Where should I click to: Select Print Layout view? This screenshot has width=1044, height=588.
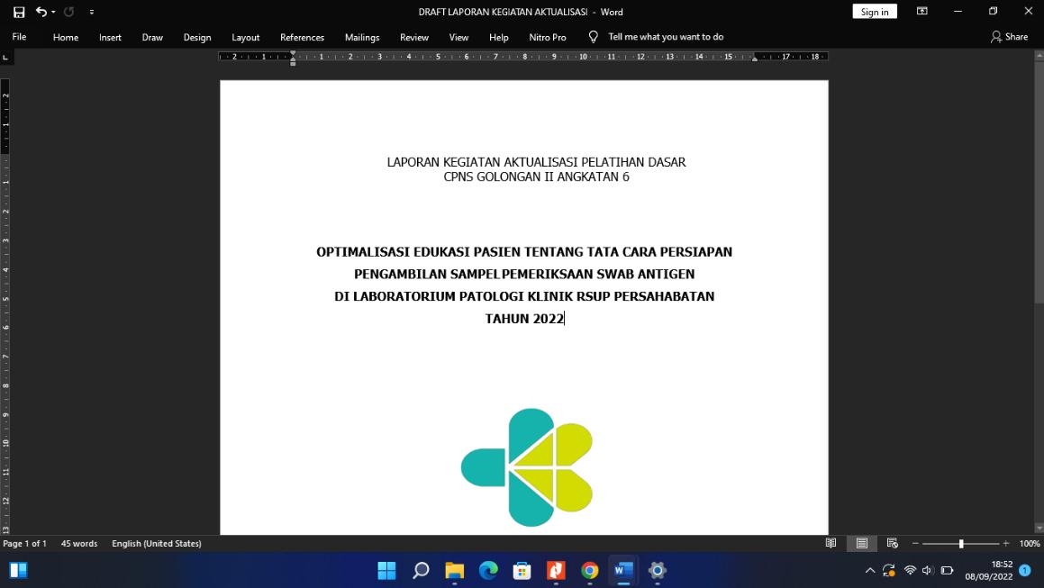click(x=861, y=543)
